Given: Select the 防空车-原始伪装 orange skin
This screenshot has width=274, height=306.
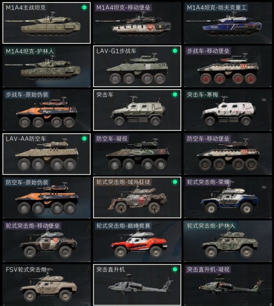Looking at the screenshot, I should pyautogui.click(x=47, y=198).
